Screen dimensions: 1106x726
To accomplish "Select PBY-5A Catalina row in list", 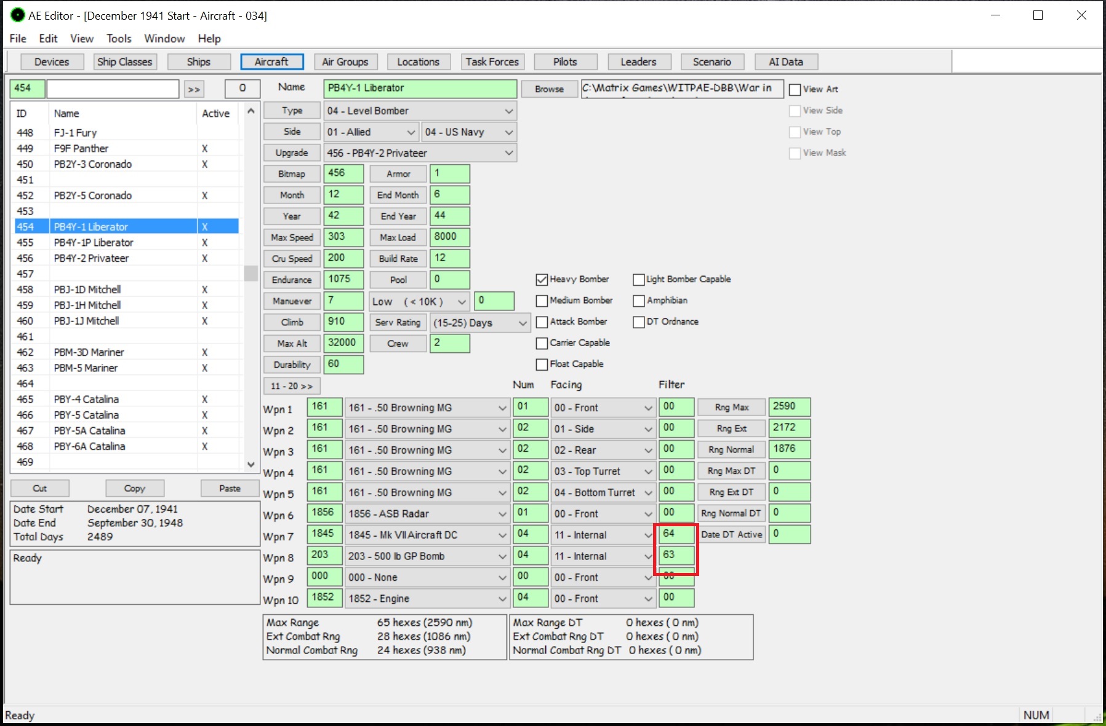I will click(126, 431).
